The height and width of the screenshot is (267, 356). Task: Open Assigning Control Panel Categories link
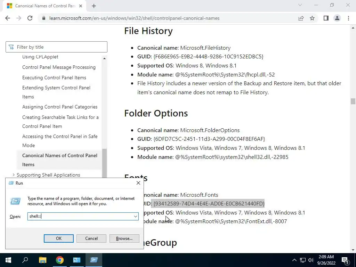(60, 107)
